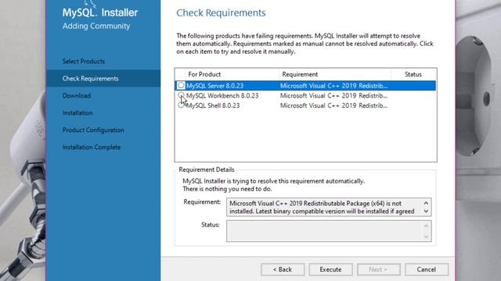Image resolution: width=501 pixels, height=281 pixels.
Task: Go to the Installation Complete step
Action: (92, 148)
